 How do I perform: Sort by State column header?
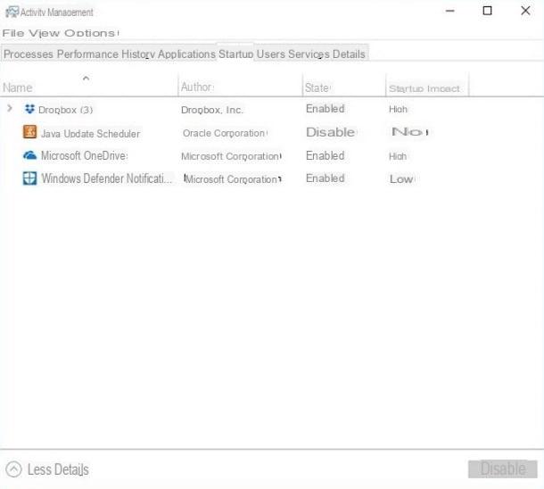[x=317, y=87]
